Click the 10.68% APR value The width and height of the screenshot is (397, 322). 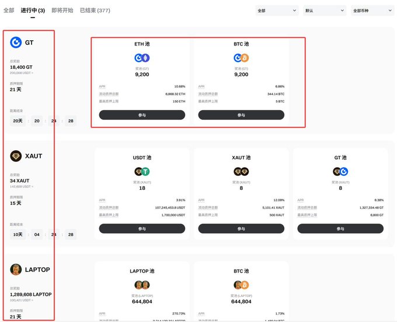(180, 86)
